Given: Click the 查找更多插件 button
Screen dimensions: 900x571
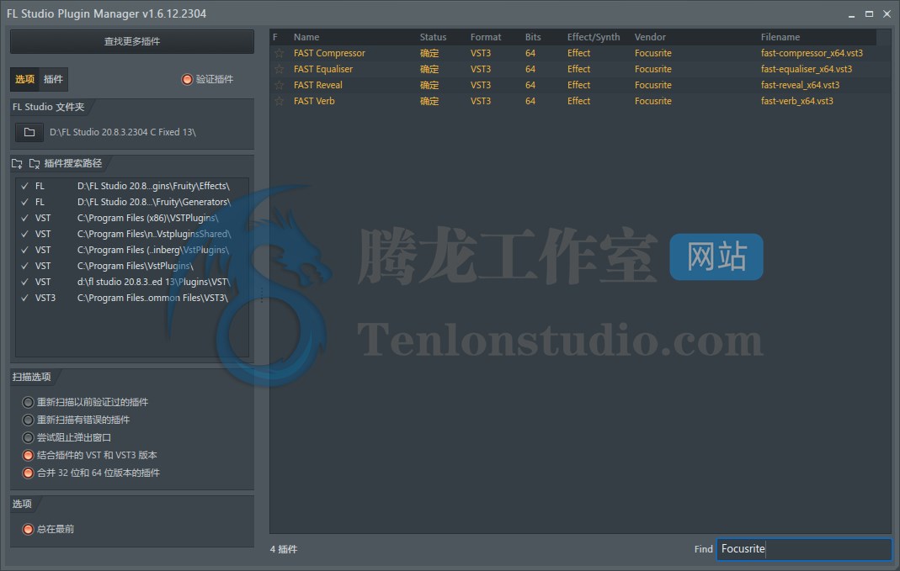Looking at the screenshot, I should [x=132, y=42].
